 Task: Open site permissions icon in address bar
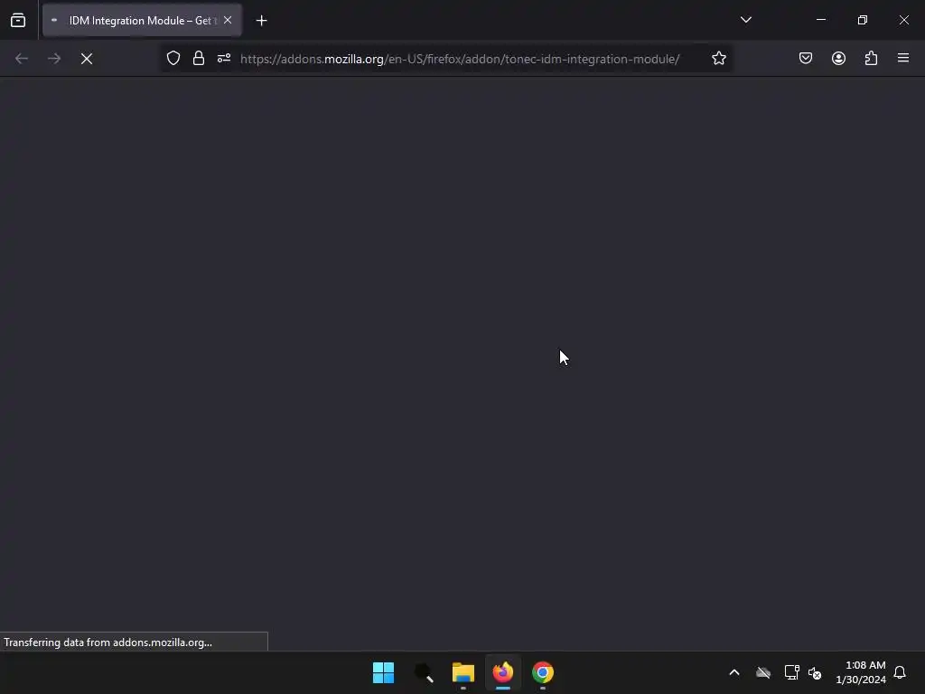point(224,59)
